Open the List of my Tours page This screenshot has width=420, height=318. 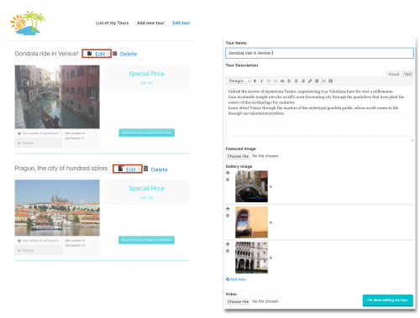click(x=112, y=23)
